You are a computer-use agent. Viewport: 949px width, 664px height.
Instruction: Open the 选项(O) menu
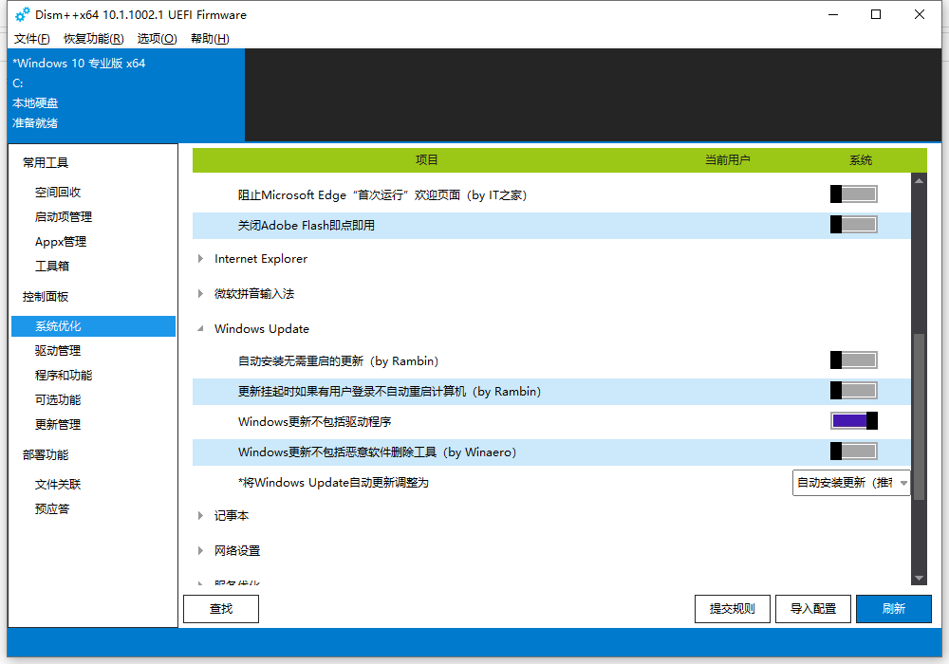pyautogui.click(x=157, y=39)
